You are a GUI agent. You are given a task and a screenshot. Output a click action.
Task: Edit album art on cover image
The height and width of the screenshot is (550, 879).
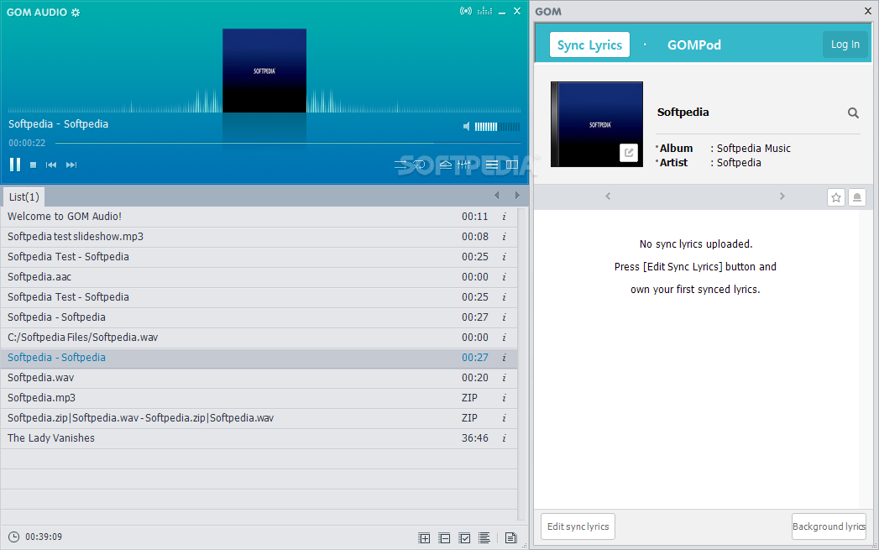coord(628,153)
